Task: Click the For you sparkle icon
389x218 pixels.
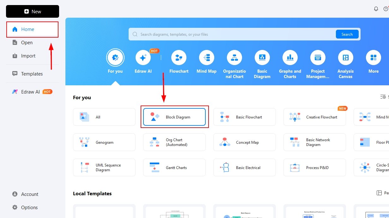Action: click(115, 57)
